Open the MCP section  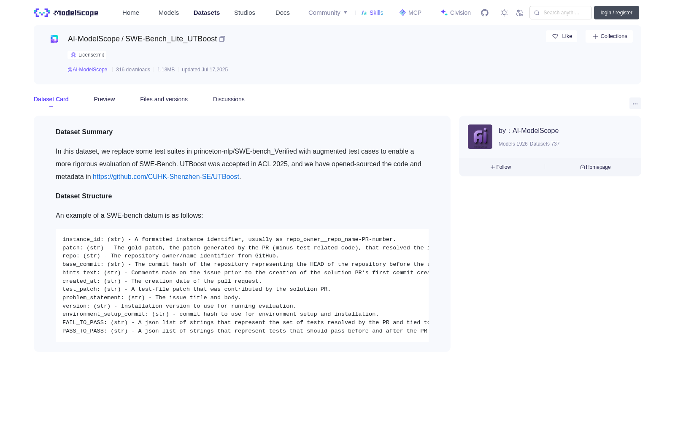pyautogui.click(x=410, y=13)
